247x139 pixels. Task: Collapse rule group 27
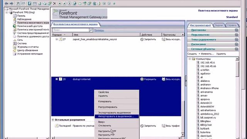click(x=57, y=39)
